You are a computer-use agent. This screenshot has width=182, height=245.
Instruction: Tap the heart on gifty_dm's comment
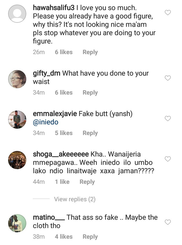[x=168, y=78]
